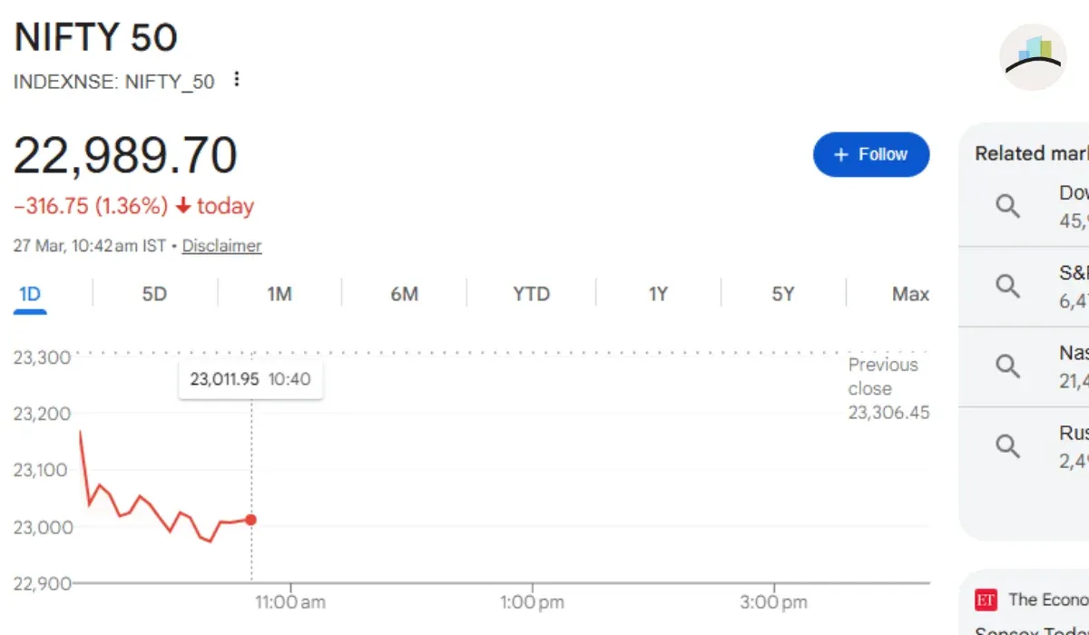
Task: Click the search icon beside the Russell entry
Action: 1007,445
